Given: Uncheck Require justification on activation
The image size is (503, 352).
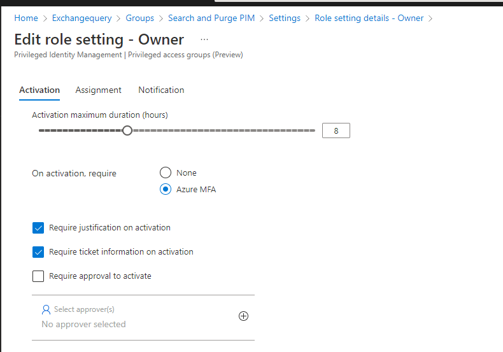Looking at the screenshot, I should 38,228.
